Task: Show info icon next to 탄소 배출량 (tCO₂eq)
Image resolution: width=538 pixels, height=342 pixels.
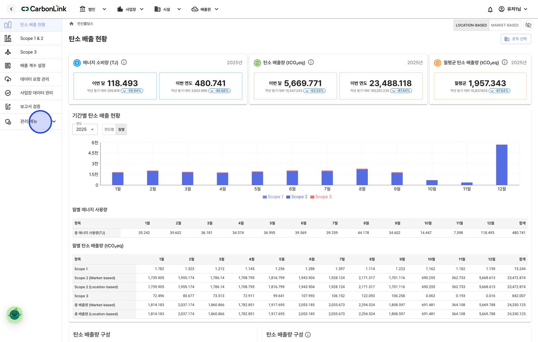Action: pyautogui.click(x=311, y=62)
